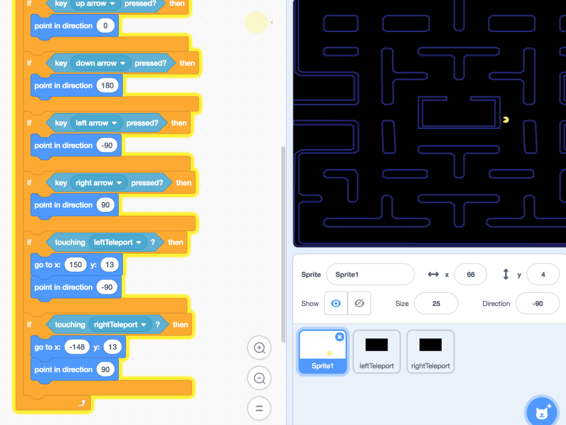
Task: Delete Sprite1 with its X button
Action: [x=339, y=337]
